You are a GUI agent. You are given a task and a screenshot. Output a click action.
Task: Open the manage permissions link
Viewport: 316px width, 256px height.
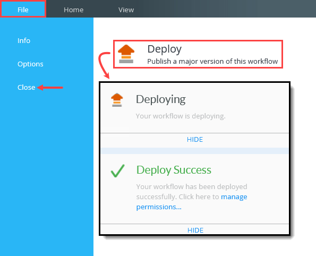pos(192,202)
